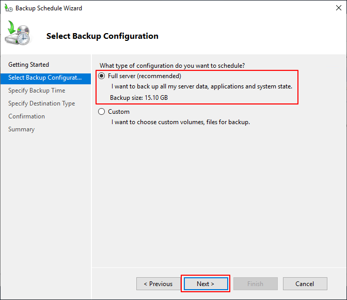Select the highlighted Select Backup Configuration step
Screen dimensions: 347x300
pos(45,78)
